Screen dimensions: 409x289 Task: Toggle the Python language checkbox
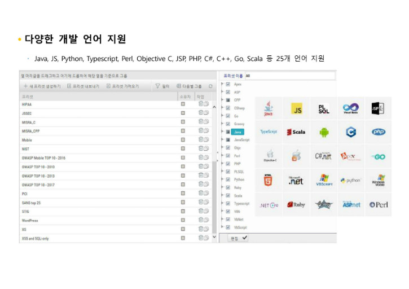pos(228,179)
